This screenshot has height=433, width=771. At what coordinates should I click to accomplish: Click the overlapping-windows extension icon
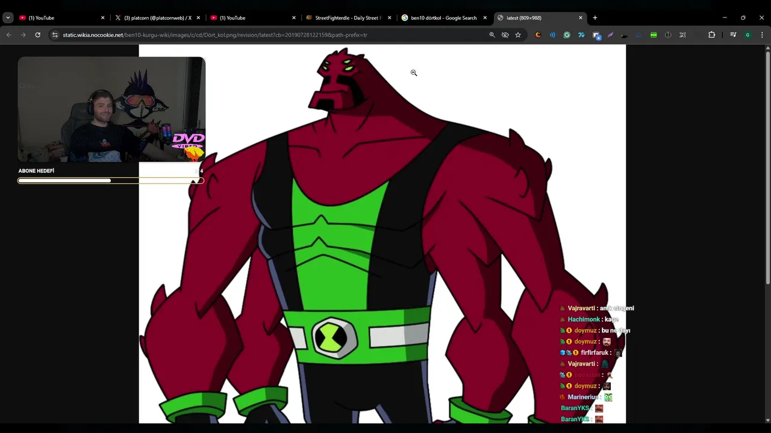coord(596,35)
